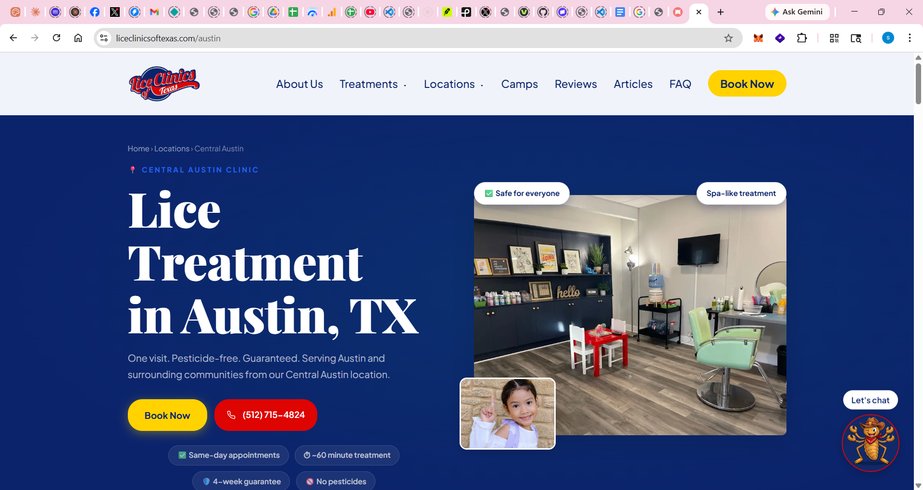Viewport: 923px width, 490px height.
Task: Open the purple diamond extension
Action: click(x=780, y=38)
